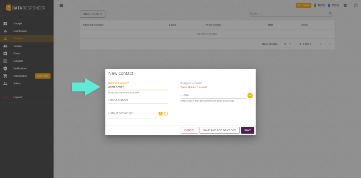Image resolution: width=361 pixels, height=178 pixels.
Task: Click the search magnifier icon
Action: (330, 14)
